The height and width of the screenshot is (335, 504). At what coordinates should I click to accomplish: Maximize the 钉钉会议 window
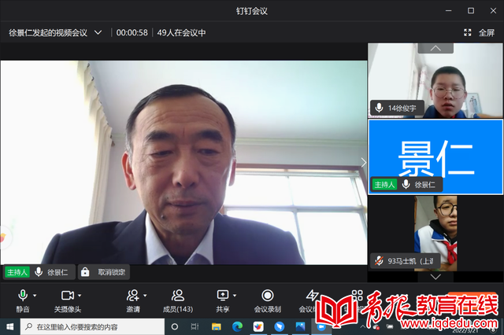(471, 11)
